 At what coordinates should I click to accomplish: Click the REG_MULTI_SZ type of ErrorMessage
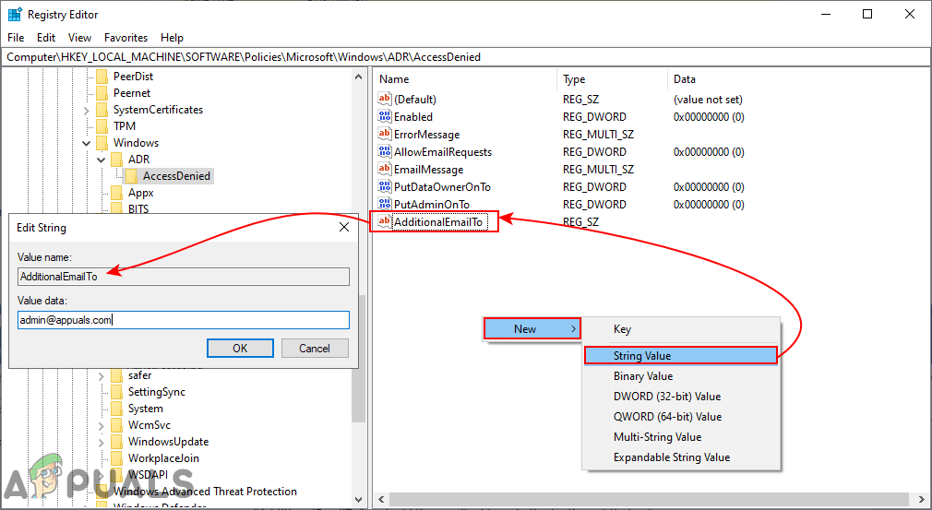[599, 135]
